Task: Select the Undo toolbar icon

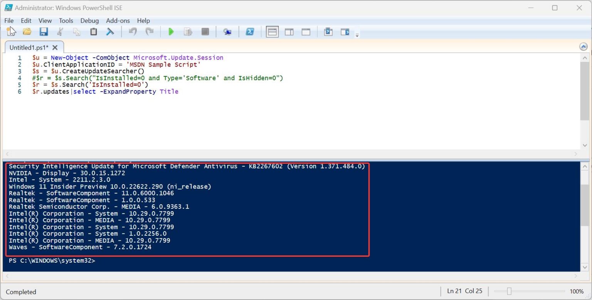Action: (133, 32)
